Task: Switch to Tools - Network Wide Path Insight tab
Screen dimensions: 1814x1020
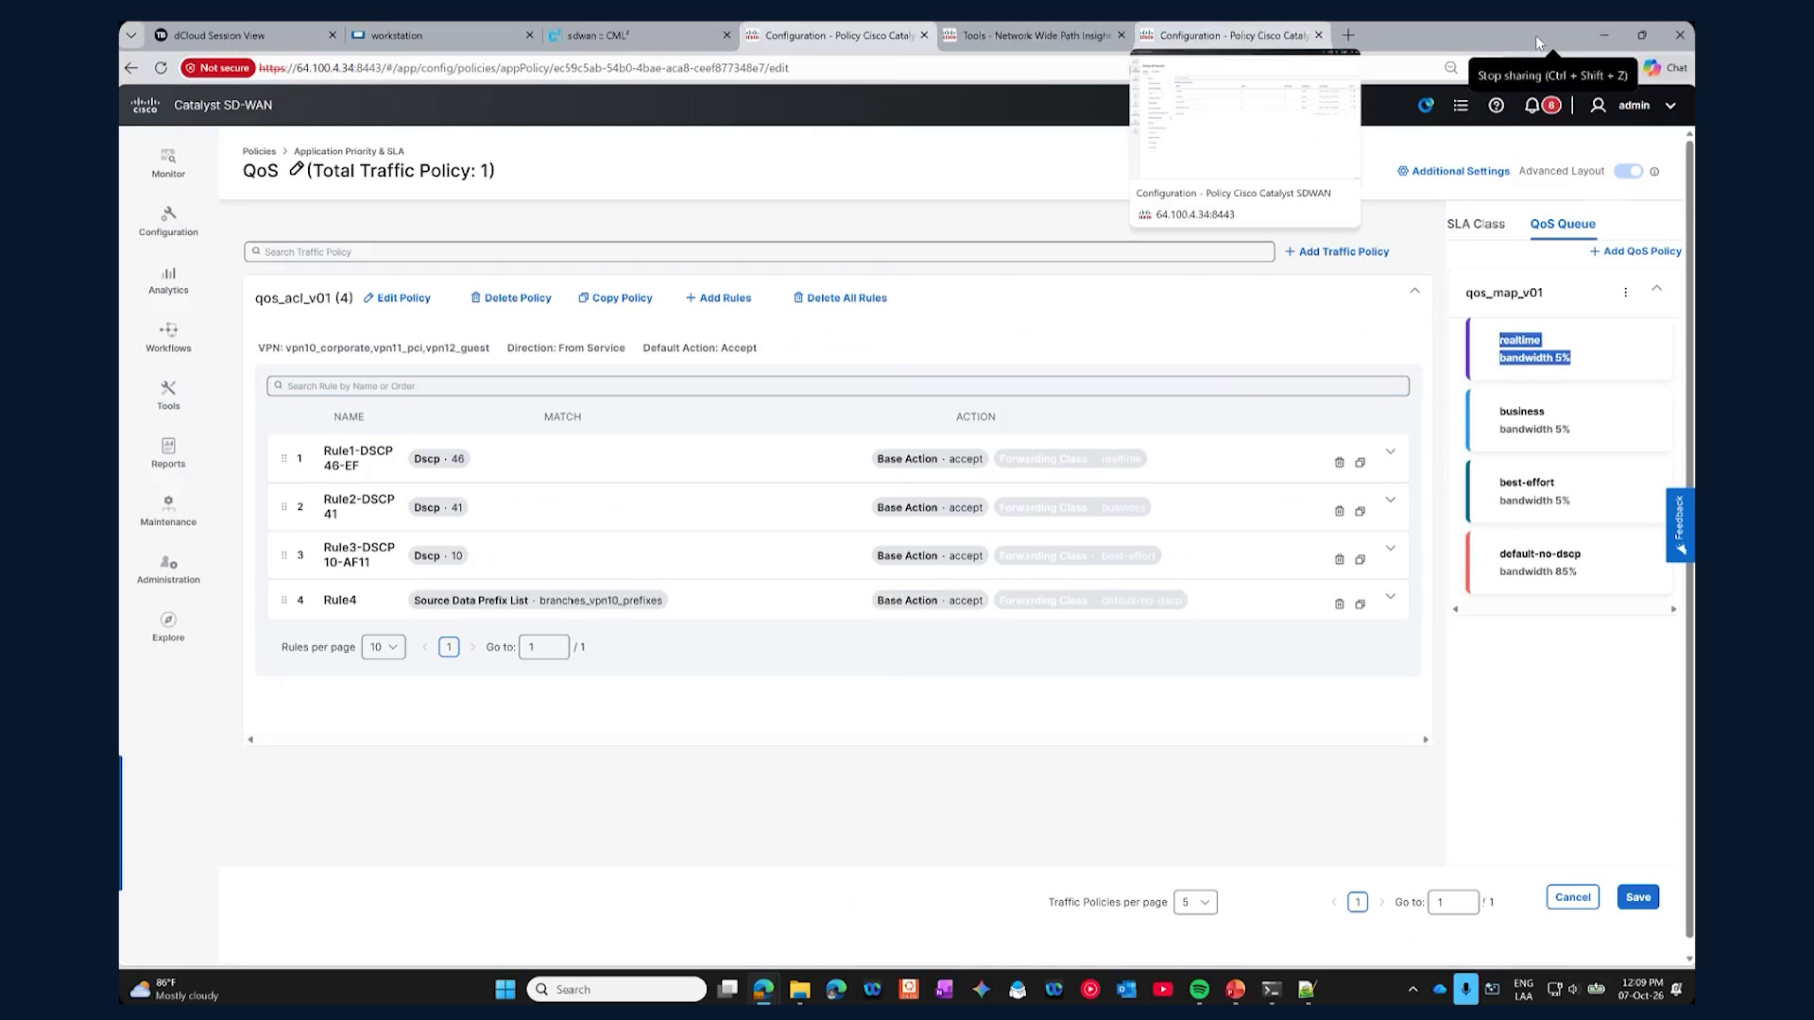Action: coord(1035,35)
